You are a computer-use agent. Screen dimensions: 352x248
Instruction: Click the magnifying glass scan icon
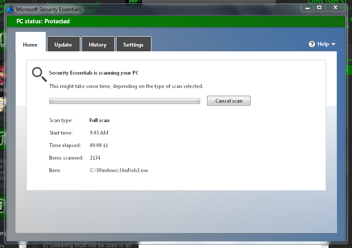pyautogui.click(x=39, y=74)
